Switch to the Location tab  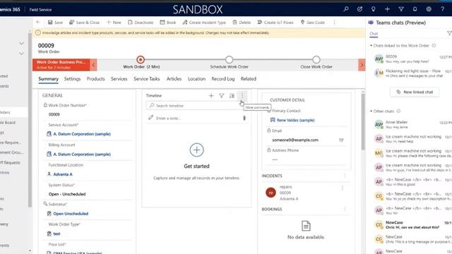(x=196, y=79)
